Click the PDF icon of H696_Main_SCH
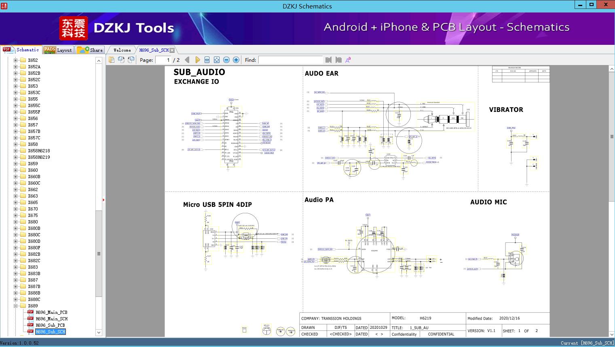Viewport: 615px width, 347px height. coord(30,319)
